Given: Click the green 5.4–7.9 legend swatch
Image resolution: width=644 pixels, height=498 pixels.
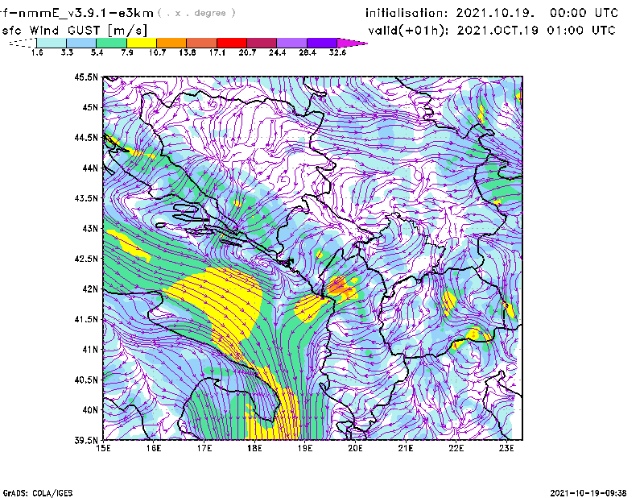Looking at the screenshot, I should tap(111, 43).
